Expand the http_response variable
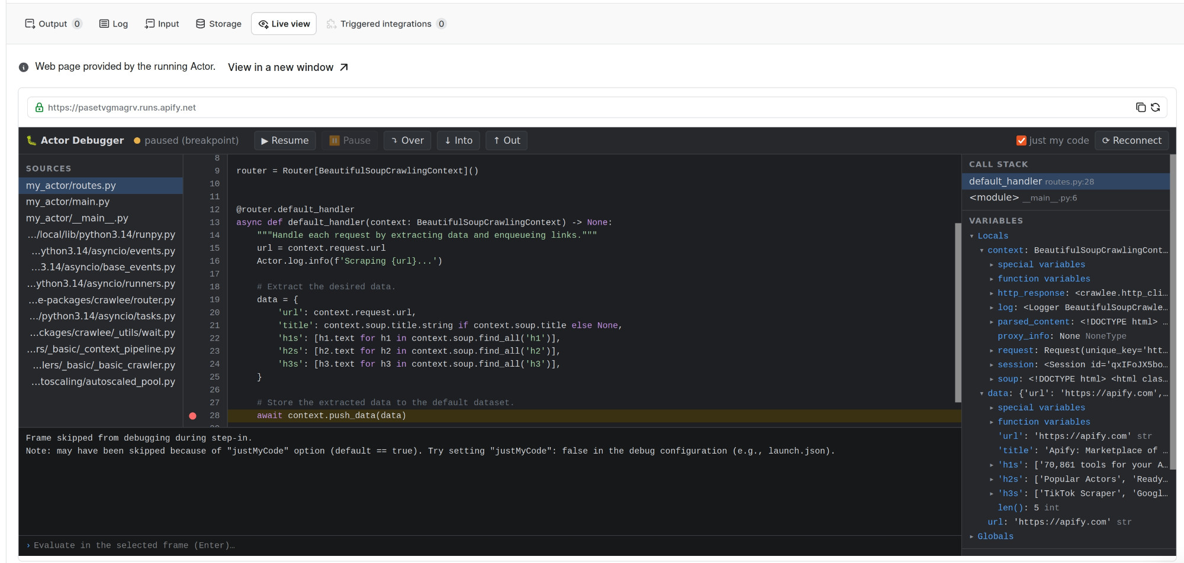 tap(992, 293)
